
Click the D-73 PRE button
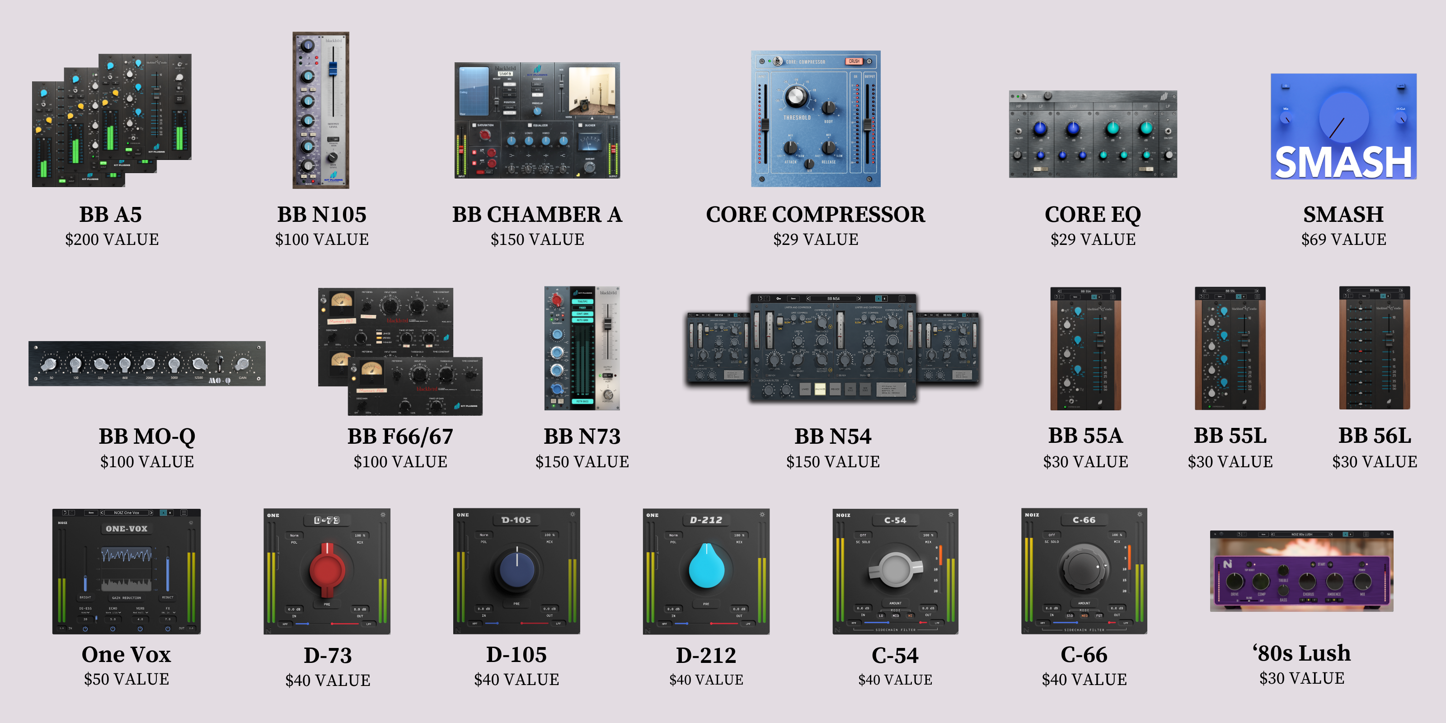coord(327,604)
